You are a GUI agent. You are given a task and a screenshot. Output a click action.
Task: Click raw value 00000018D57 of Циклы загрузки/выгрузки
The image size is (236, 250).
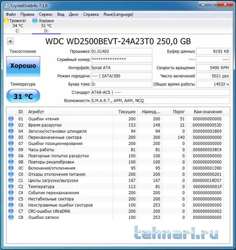click(x=207, y=180)
